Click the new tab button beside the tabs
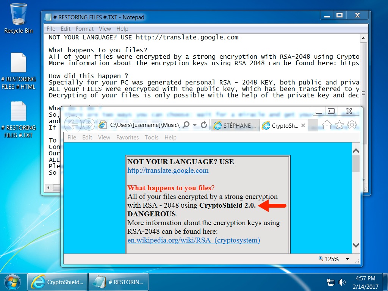 tap(313, 125)
